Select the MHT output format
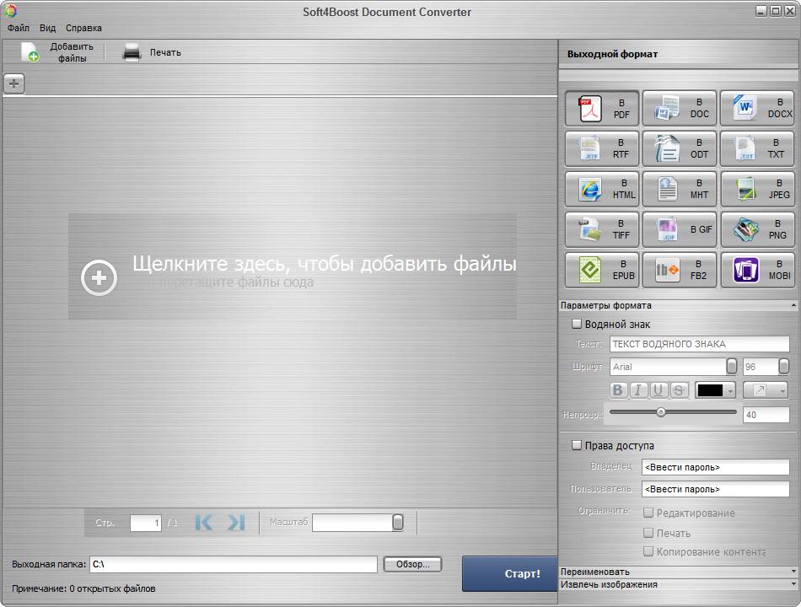The width and height of the screenshot is (801, 607). point(680,189)
